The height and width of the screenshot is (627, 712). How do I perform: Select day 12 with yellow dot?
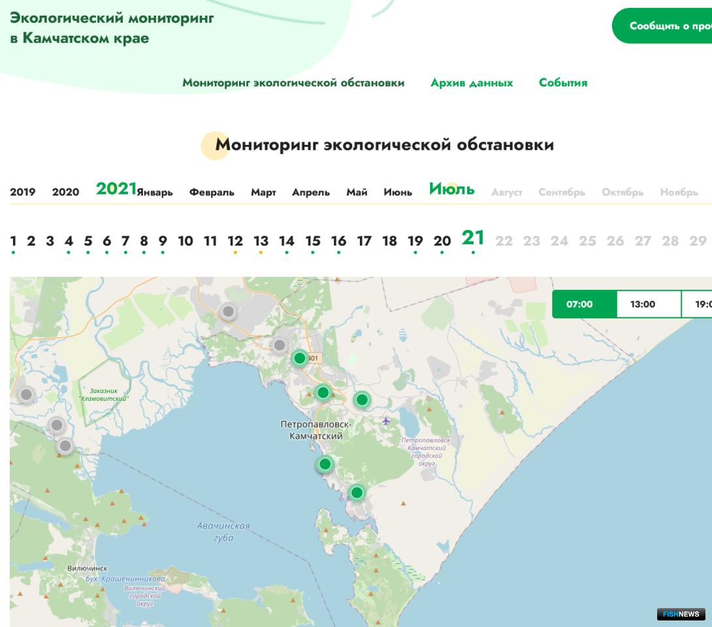235,241
